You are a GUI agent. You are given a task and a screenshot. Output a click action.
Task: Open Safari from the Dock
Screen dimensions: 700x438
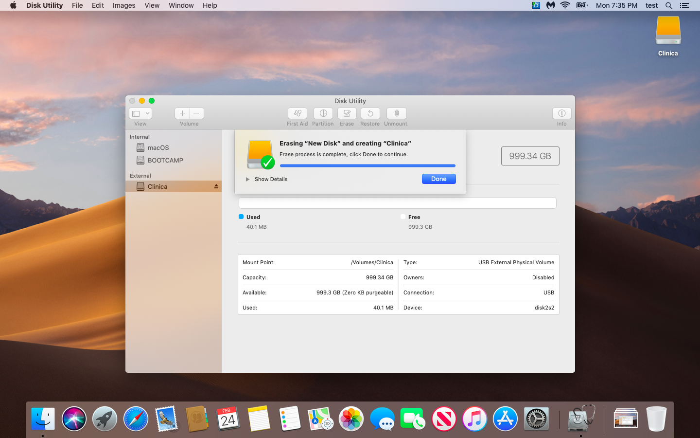[x=136, y=419]
